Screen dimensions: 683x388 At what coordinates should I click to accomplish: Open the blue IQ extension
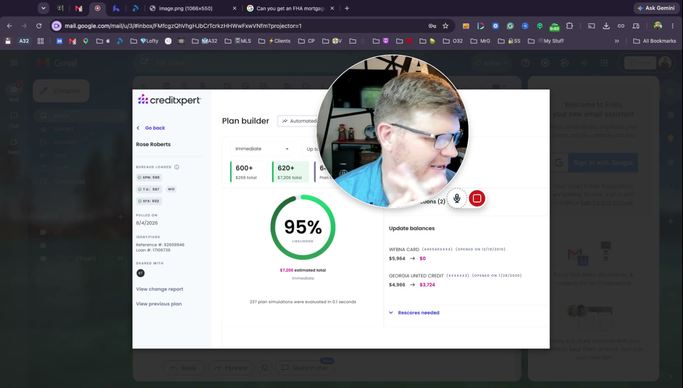pos(525,26)
